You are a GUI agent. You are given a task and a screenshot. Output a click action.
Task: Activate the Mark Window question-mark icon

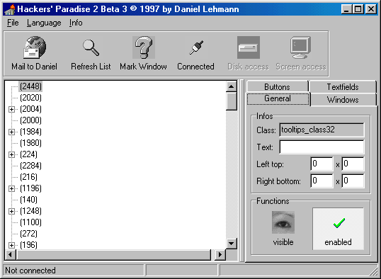143,47
